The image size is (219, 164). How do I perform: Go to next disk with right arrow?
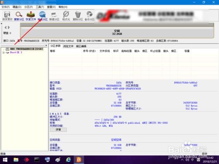click(9, 27)
